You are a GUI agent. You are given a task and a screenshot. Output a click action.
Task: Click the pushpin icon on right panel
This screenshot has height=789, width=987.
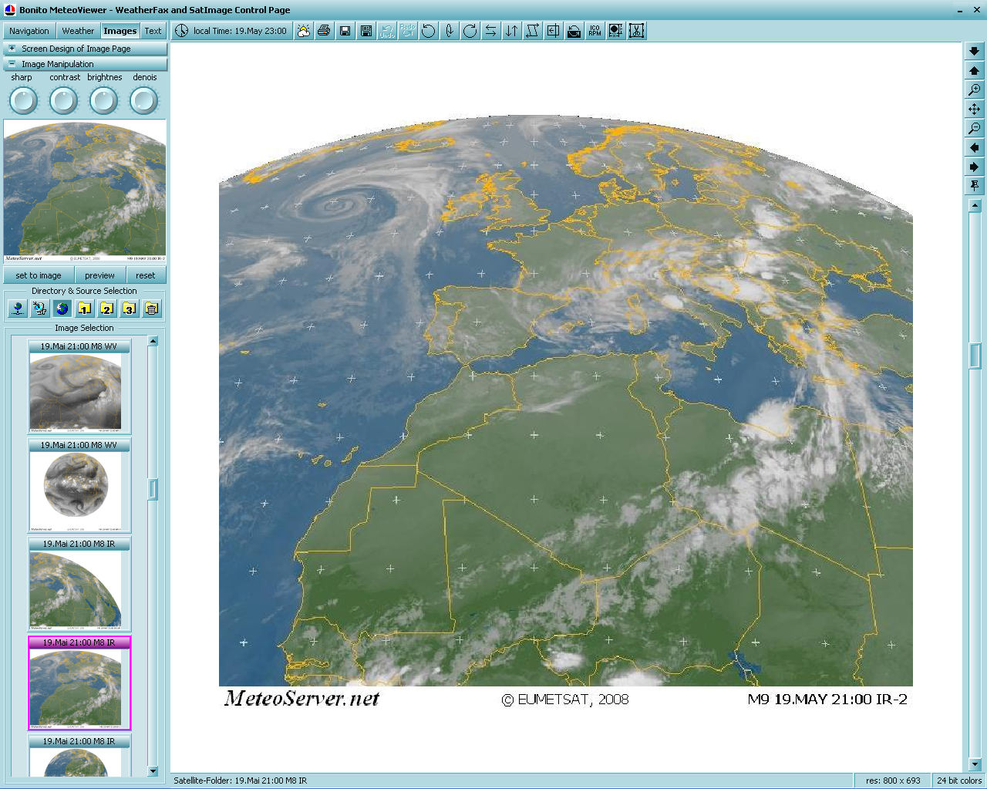974,186
